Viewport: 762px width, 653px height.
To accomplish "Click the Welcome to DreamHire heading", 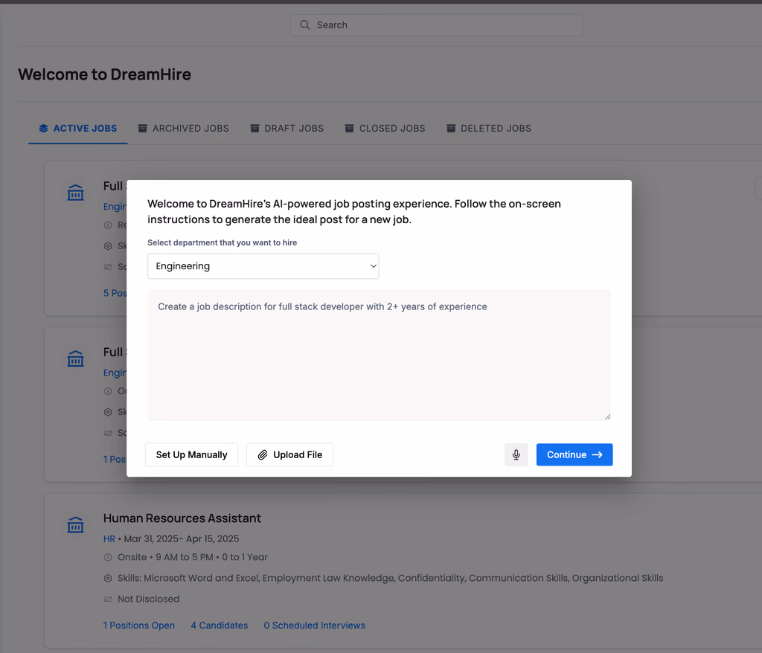I will 104,74.
